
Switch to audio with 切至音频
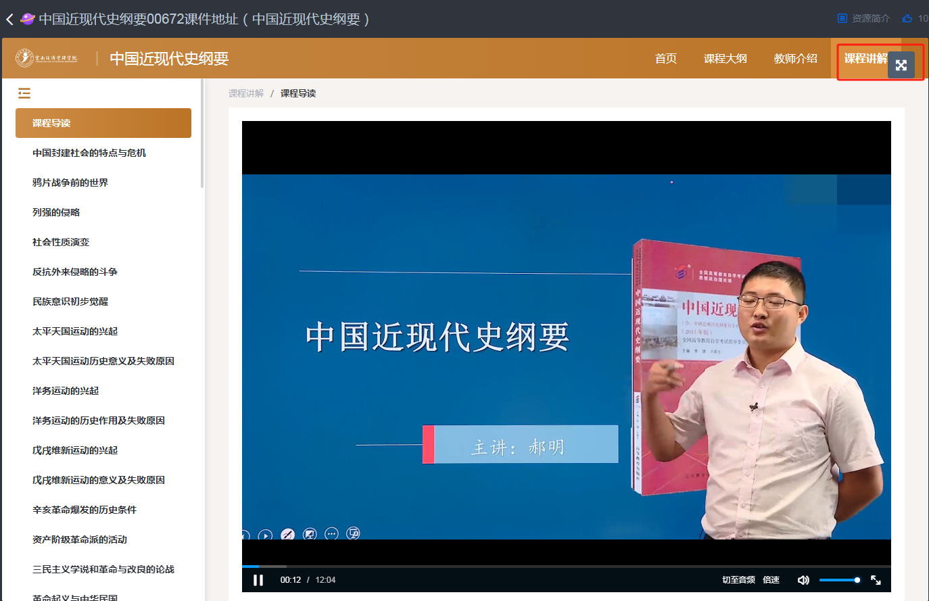738,580
